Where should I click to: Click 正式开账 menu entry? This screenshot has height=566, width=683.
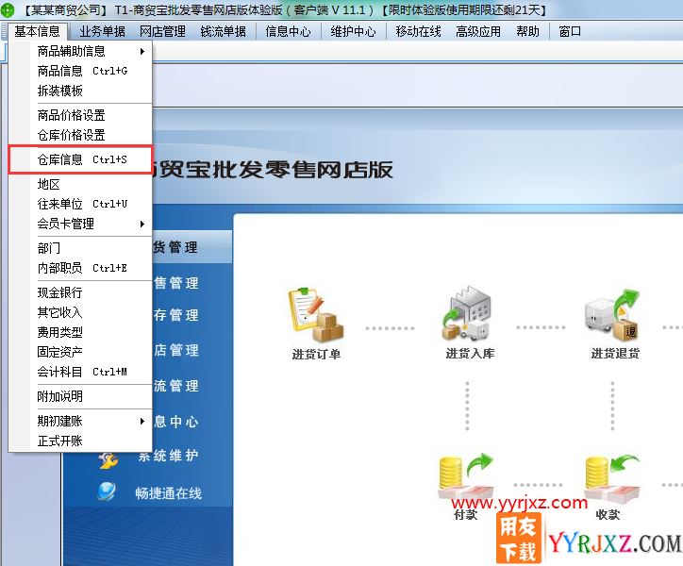[x=59, y=441]
